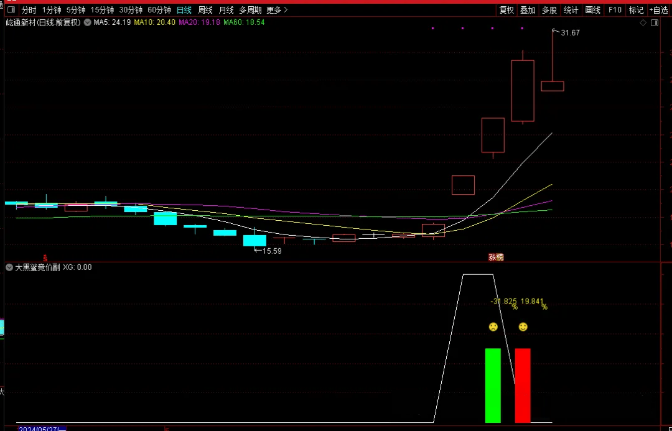Screen dimensions: 672x431
Task: Click the MA20: 19.18 label
Action: [199, 22]
